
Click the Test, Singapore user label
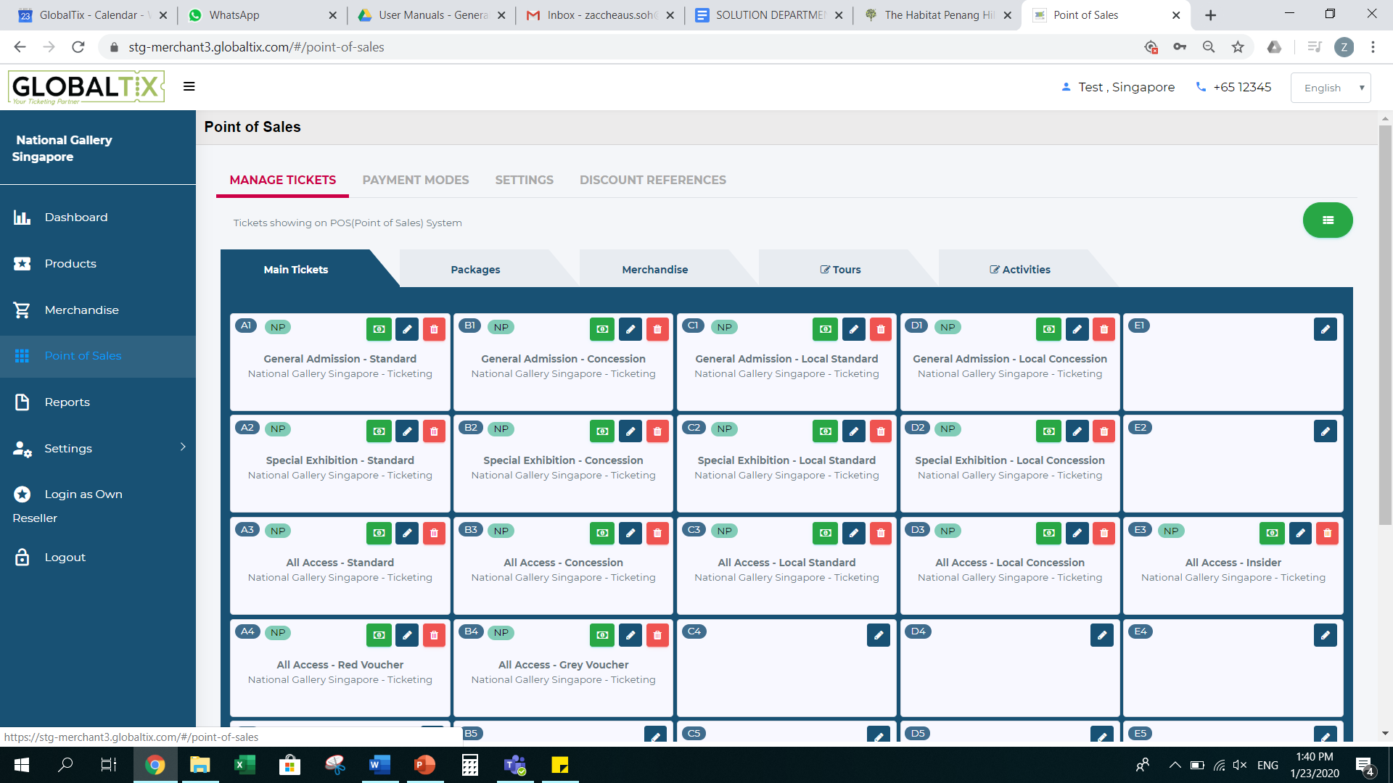click(1118, 87)
